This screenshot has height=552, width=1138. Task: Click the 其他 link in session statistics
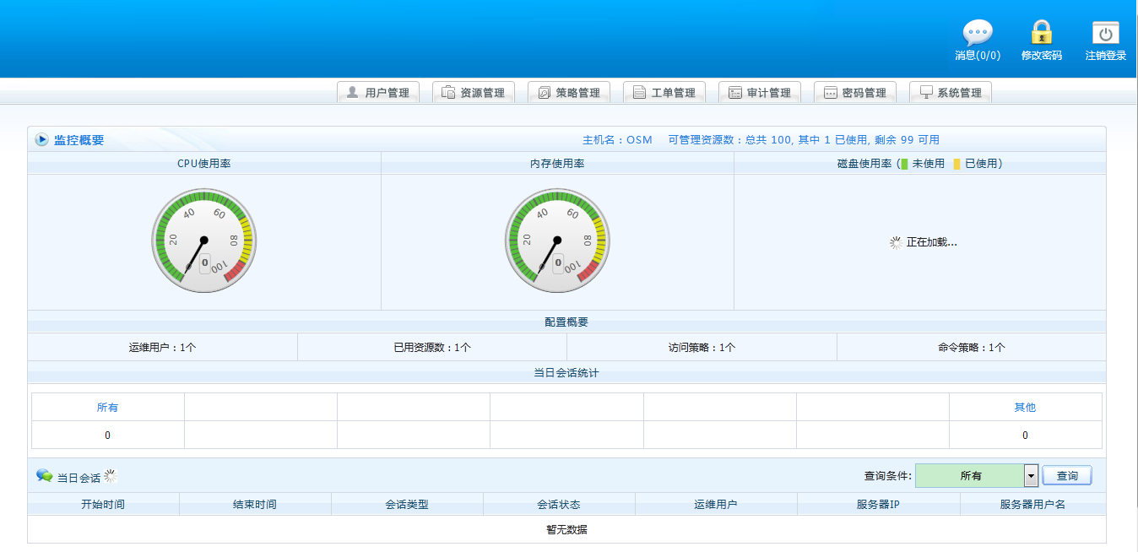coord(1025,408)
